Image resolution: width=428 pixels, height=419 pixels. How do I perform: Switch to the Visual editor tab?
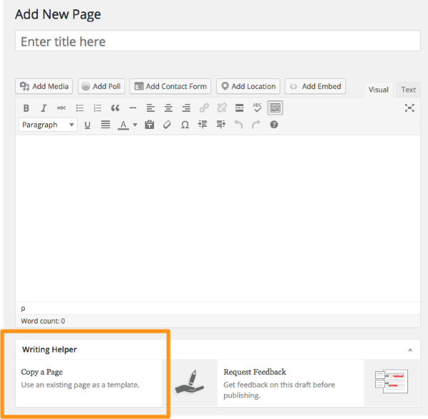pos(378,90)
